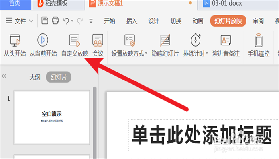279x159 pixels.
Task: Switch to the 开始 ribbon tab
Action: pyautogui.click(x=110, y=21)
